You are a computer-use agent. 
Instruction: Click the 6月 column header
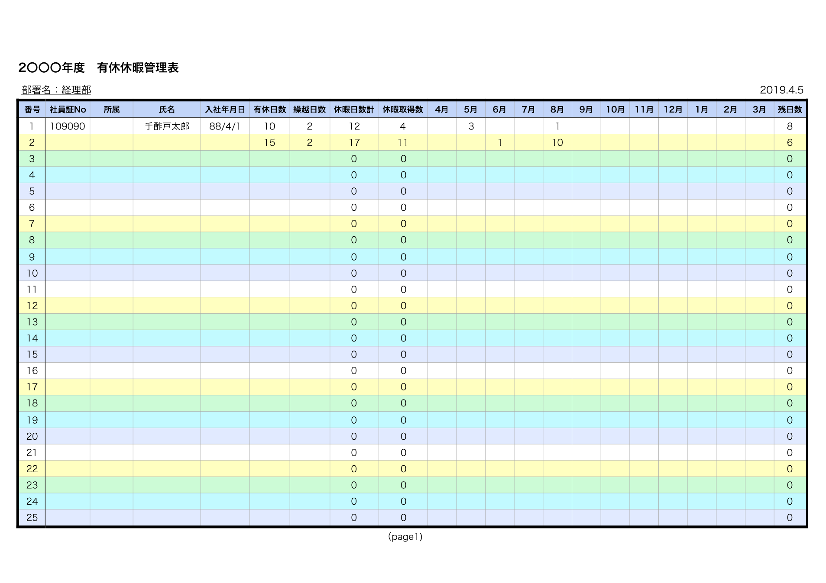coord(499,110)
